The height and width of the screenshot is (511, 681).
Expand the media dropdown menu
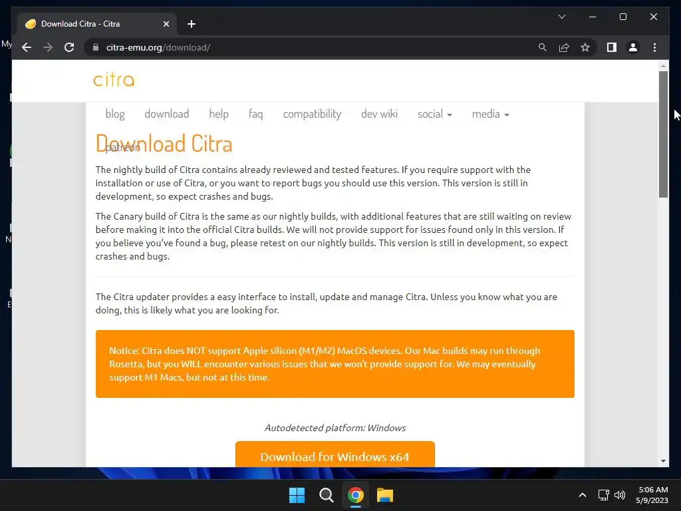point(490,114)
